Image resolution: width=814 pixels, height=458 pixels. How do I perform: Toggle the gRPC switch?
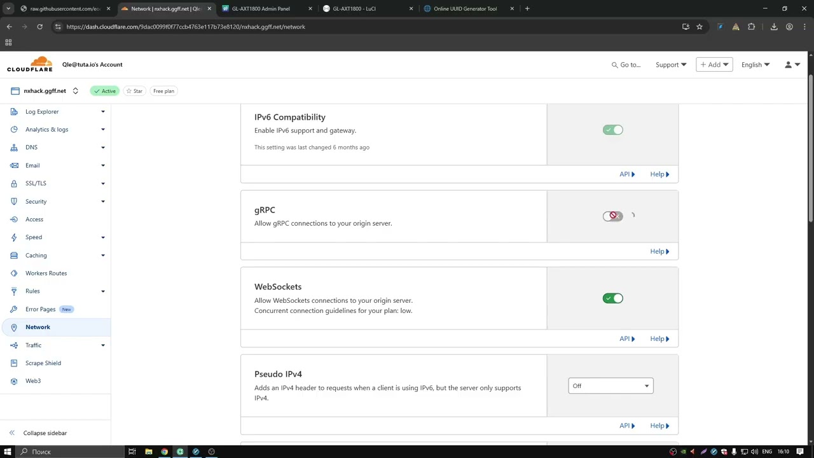click(x=613, y=216)
